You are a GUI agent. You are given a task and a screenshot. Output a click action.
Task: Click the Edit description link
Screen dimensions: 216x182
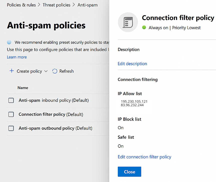tap(132, 64)
